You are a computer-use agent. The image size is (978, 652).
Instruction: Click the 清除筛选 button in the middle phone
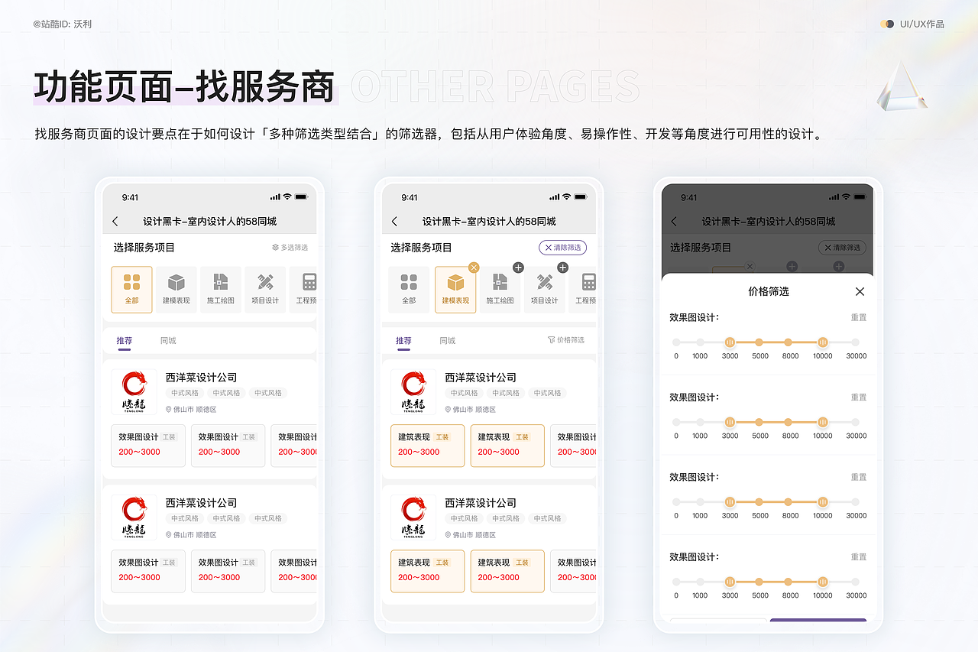[x=563, y=248]
